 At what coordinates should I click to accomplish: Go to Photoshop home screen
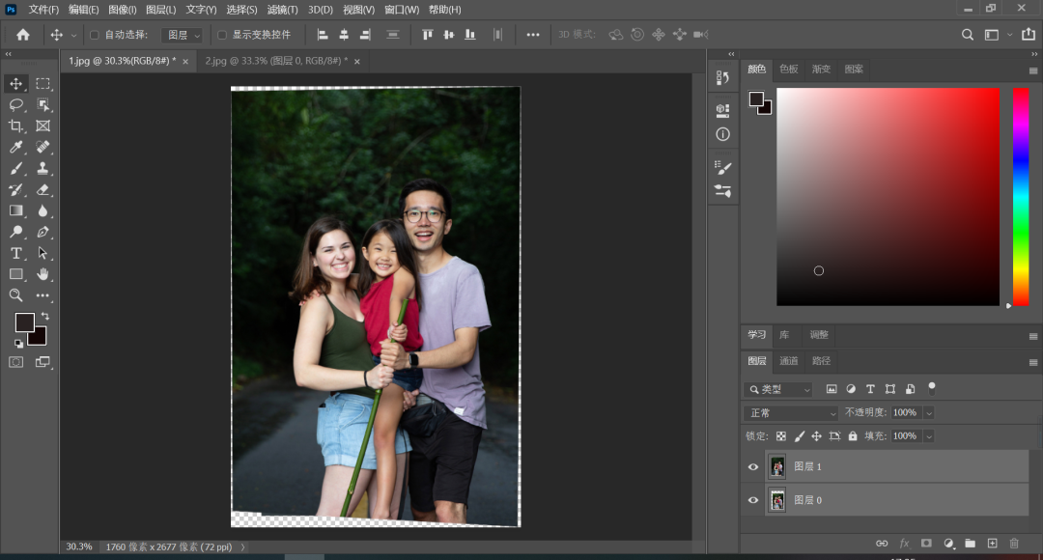point(23,35)
